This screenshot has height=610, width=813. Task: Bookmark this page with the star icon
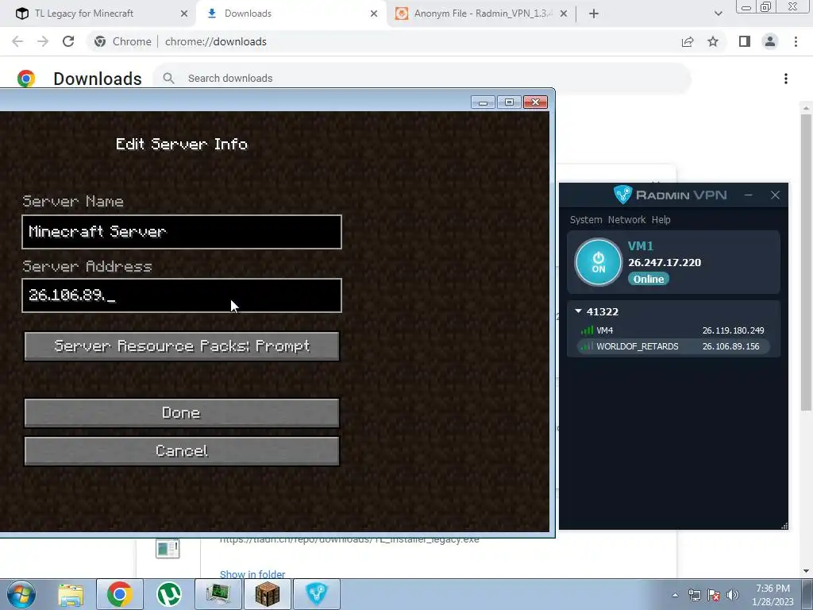click(713, 41)
